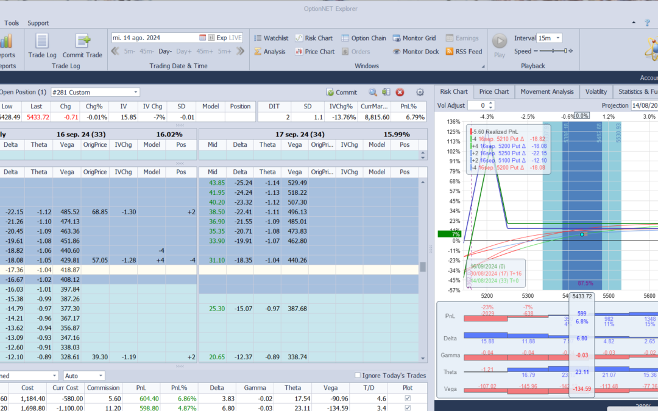Expand the Interval 15m dropdown
658x411 pixels.
pos(557,38)
